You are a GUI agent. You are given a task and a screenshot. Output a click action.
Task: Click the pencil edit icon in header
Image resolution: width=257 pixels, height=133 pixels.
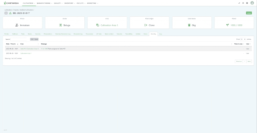(x=239, y=3)
